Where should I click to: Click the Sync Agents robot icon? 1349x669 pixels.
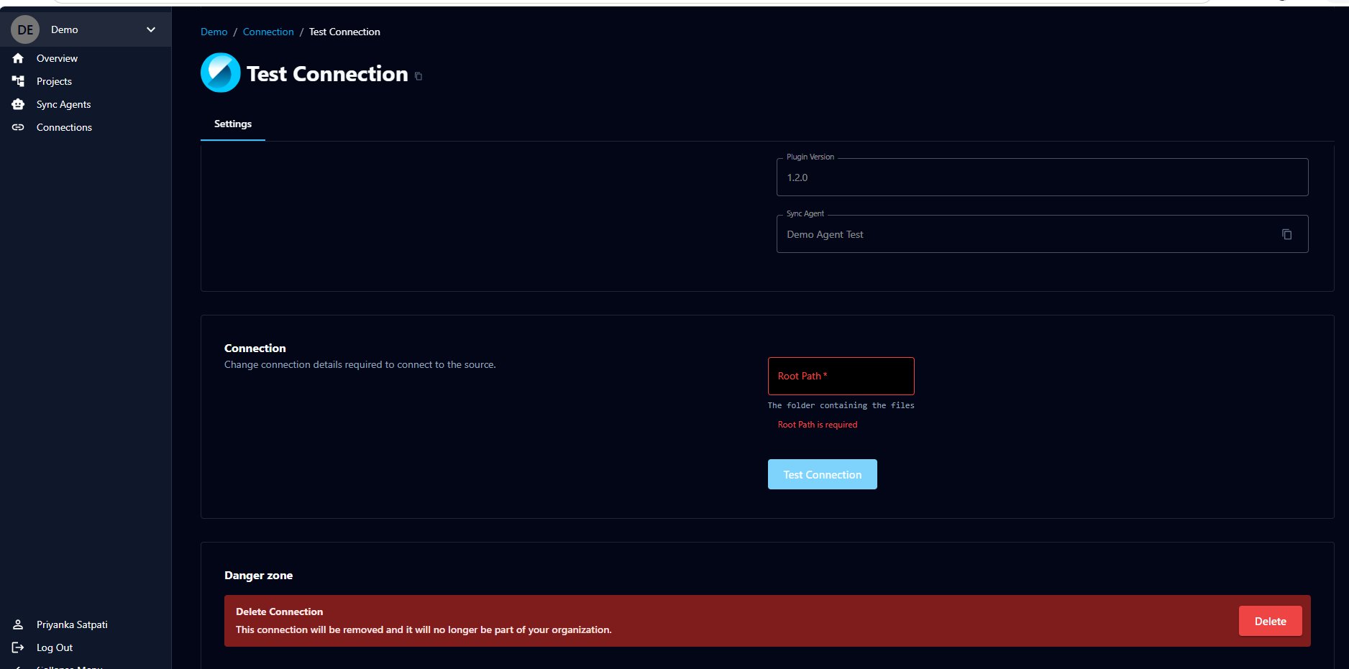pos(18,104)
